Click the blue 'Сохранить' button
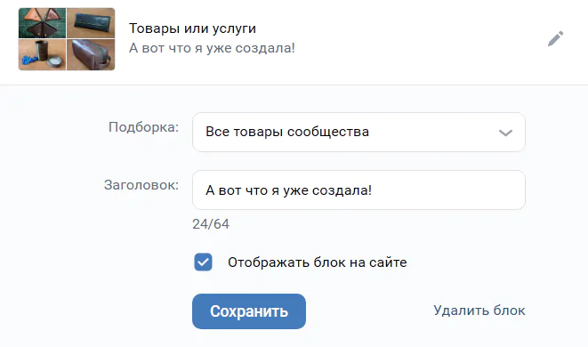 pos(249,311)
